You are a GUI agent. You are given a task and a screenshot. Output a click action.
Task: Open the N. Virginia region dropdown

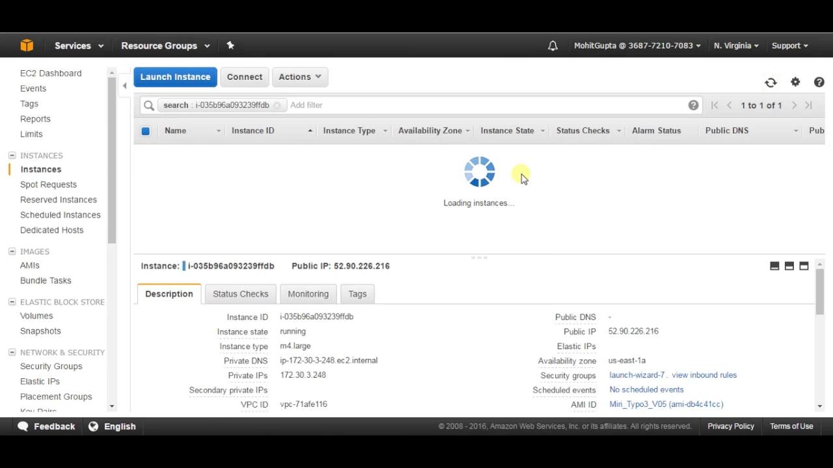(736, 45)
